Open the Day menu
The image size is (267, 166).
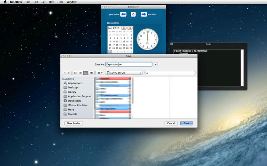[51, 2]
